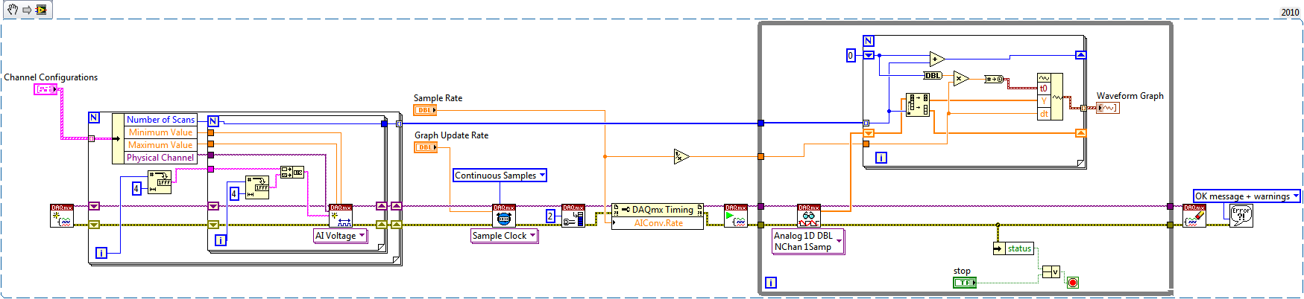The width and height of the screenshot is (1304, 299).
Task: Select the DAQmx Start Task VI
Action: point(736,216)
